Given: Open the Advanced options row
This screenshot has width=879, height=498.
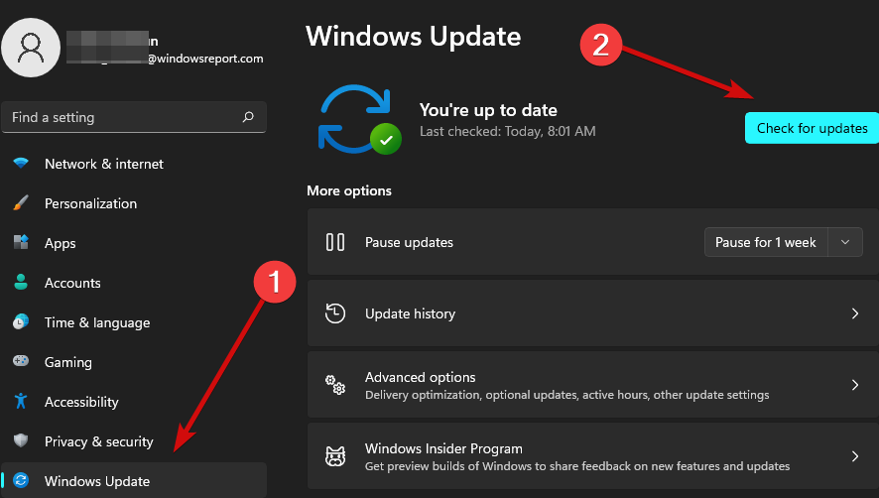Looking at the screenshot, I should tap(593, 385).
